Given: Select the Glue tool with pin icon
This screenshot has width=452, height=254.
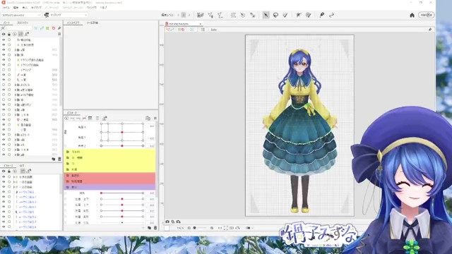Looking at the screenshot, I should coord(322,15).
